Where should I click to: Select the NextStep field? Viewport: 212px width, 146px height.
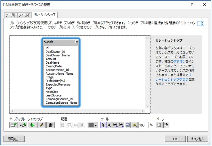(52, 92)
